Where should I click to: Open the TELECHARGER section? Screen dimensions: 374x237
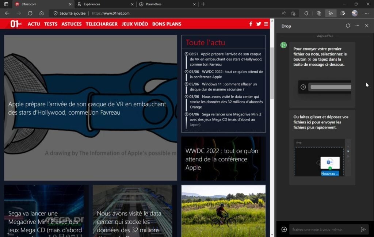point(102,24)
